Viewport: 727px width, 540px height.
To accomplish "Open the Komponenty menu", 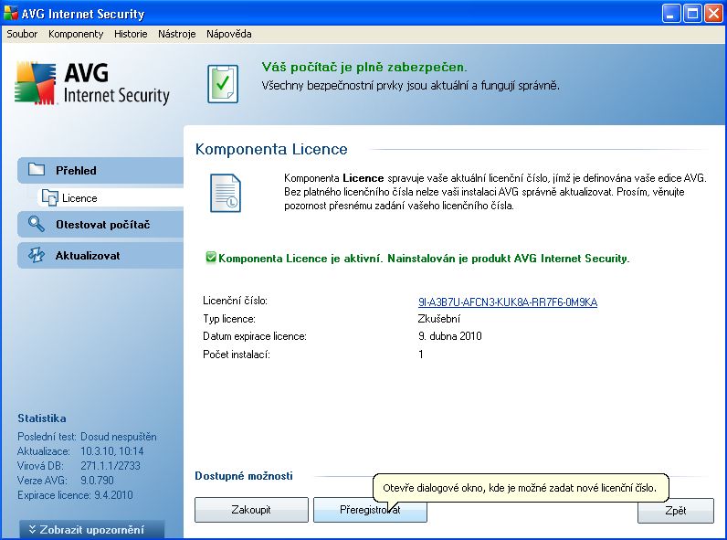I will (76, 34).
